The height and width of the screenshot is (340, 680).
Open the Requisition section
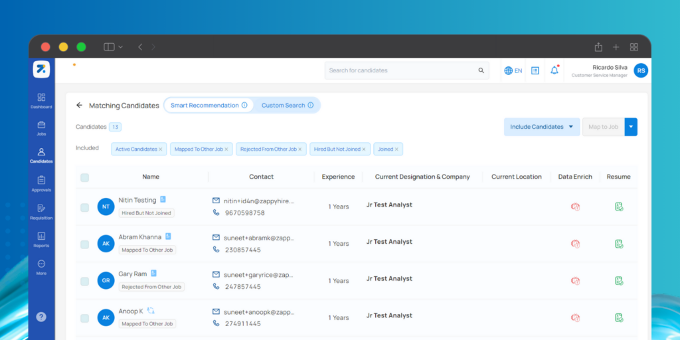[x=41, y=211]
